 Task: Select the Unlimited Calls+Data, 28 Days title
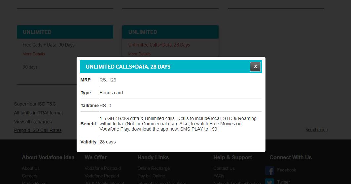159,45
